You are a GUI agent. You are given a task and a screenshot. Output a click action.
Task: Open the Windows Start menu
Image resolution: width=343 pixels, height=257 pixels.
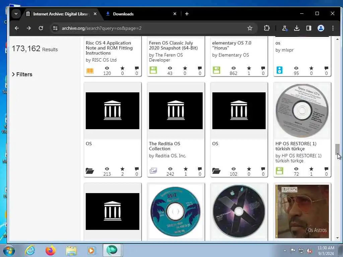(9, 250)
